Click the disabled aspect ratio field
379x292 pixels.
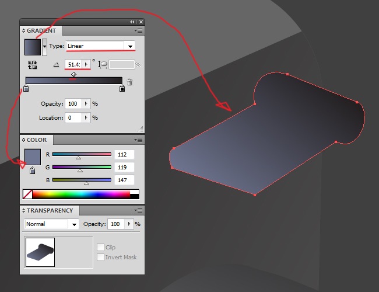pos(122,65)
